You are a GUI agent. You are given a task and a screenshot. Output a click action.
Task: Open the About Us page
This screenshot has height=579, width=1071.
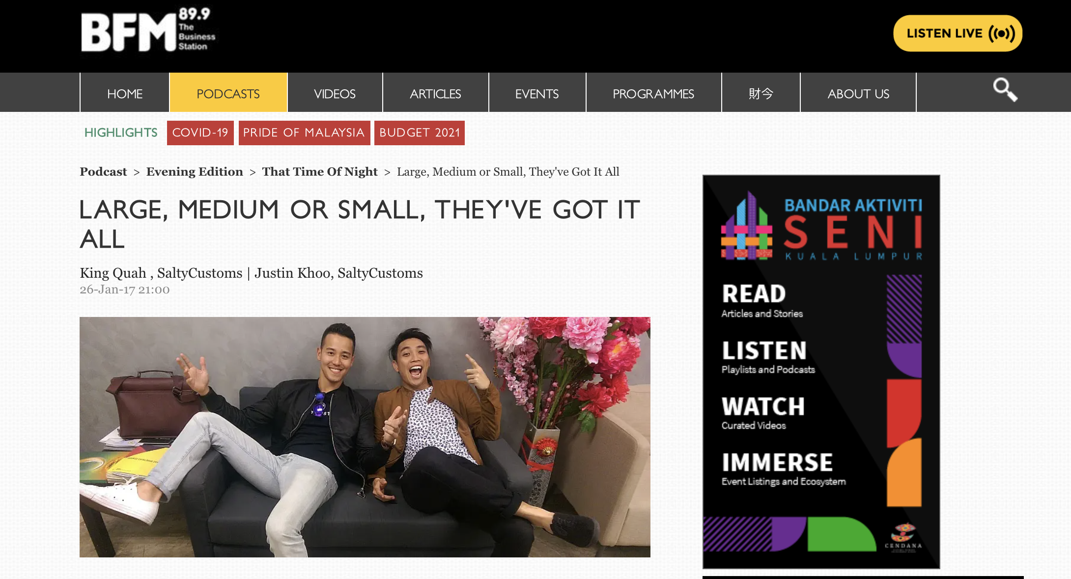[858, 93]
